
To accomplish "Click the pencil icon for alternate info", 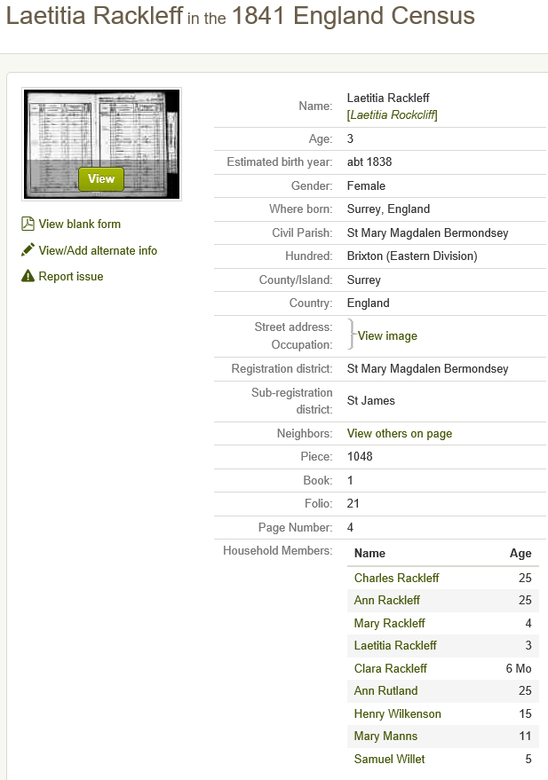I will 28,250.
